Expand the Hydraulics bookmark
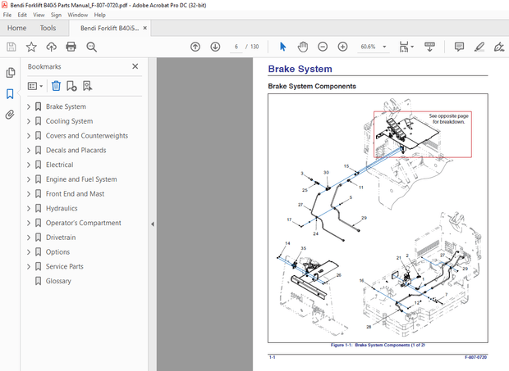The height and width of the screenshot is (371, 509). click(29, 209)
